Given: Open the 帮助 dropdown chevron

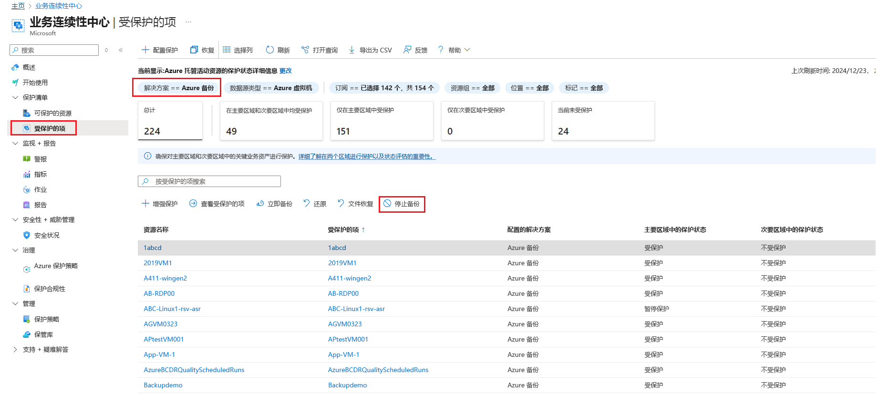Looking at the screenshot, I should point(467,50).
